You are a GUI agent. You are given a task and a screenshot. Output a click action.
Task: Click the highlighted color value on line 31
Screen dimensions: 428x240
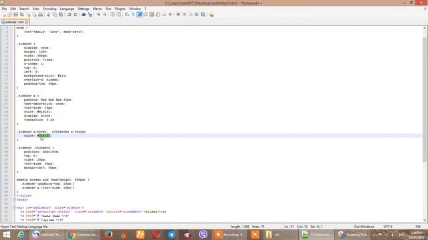[44, 135]
